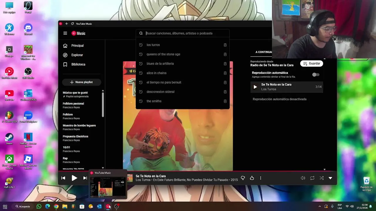Viewport: 376px width, 211px height.
Task: Collapse the player page with arrow
Action: [330, 178]
